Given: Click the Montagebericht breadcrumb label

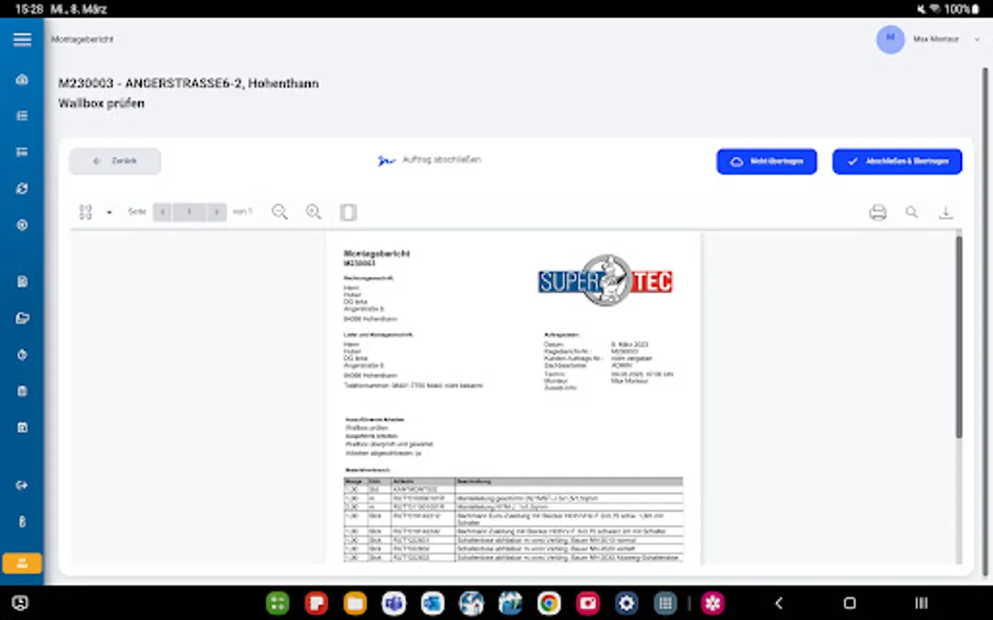Looking at the screenshot, I should tap(82, 39).
